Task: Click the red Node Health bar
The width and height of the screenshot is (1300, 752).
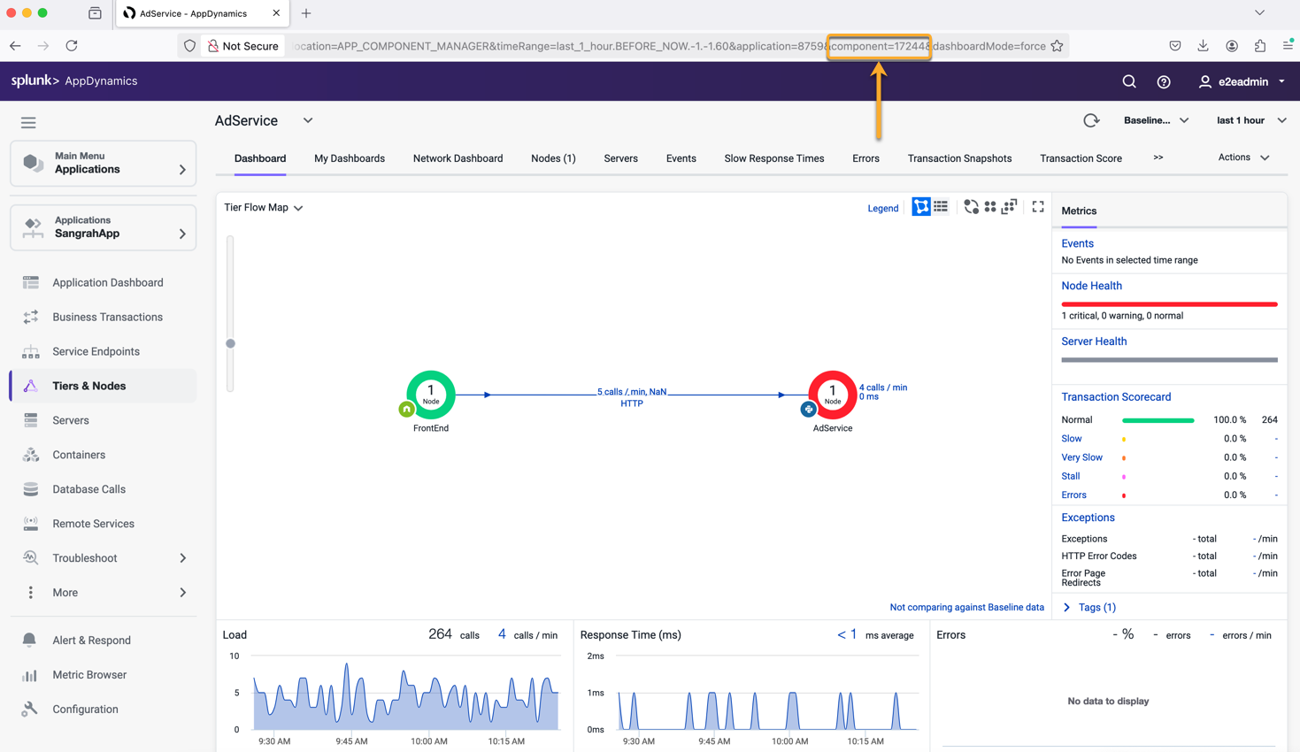Action: tap(1169, 304)
